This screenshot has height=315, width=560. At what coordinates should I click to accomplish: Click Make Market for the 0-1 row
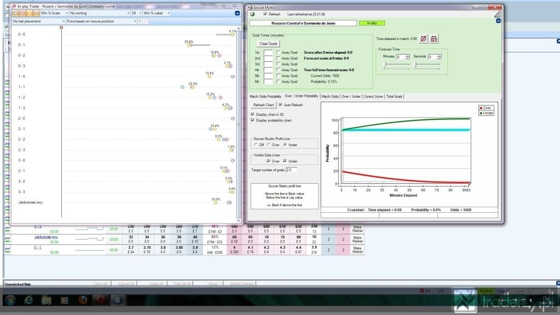click(x=358, y=250)
